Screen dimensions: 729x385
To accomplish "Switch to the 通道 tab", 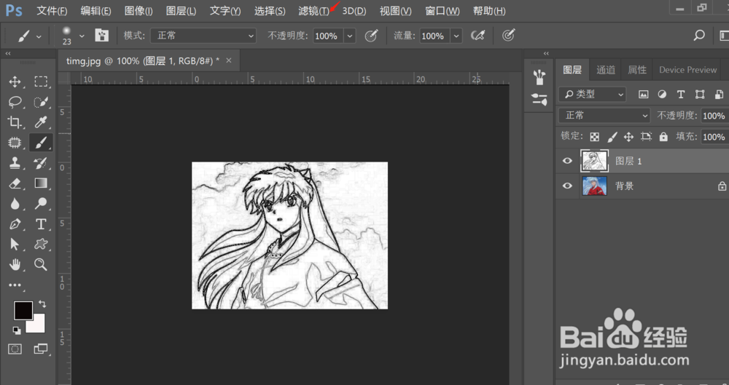I will (x=606, y=70).
